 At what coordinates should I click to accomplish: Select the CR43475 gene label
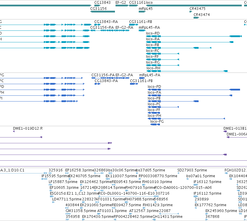[197, 8]
